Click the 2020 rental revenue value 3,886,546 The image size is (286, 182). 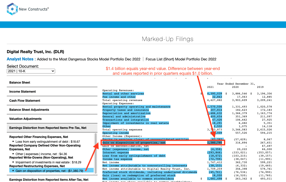(239, 94)
